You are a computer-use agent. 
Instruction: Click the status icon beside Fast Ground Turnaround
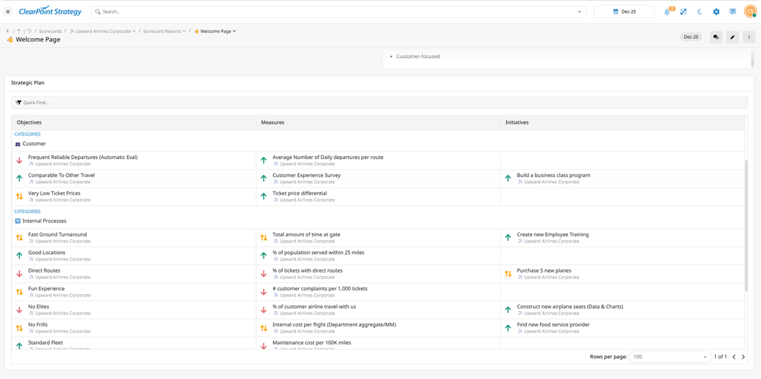pyautogui.click(x=19, y=238)
